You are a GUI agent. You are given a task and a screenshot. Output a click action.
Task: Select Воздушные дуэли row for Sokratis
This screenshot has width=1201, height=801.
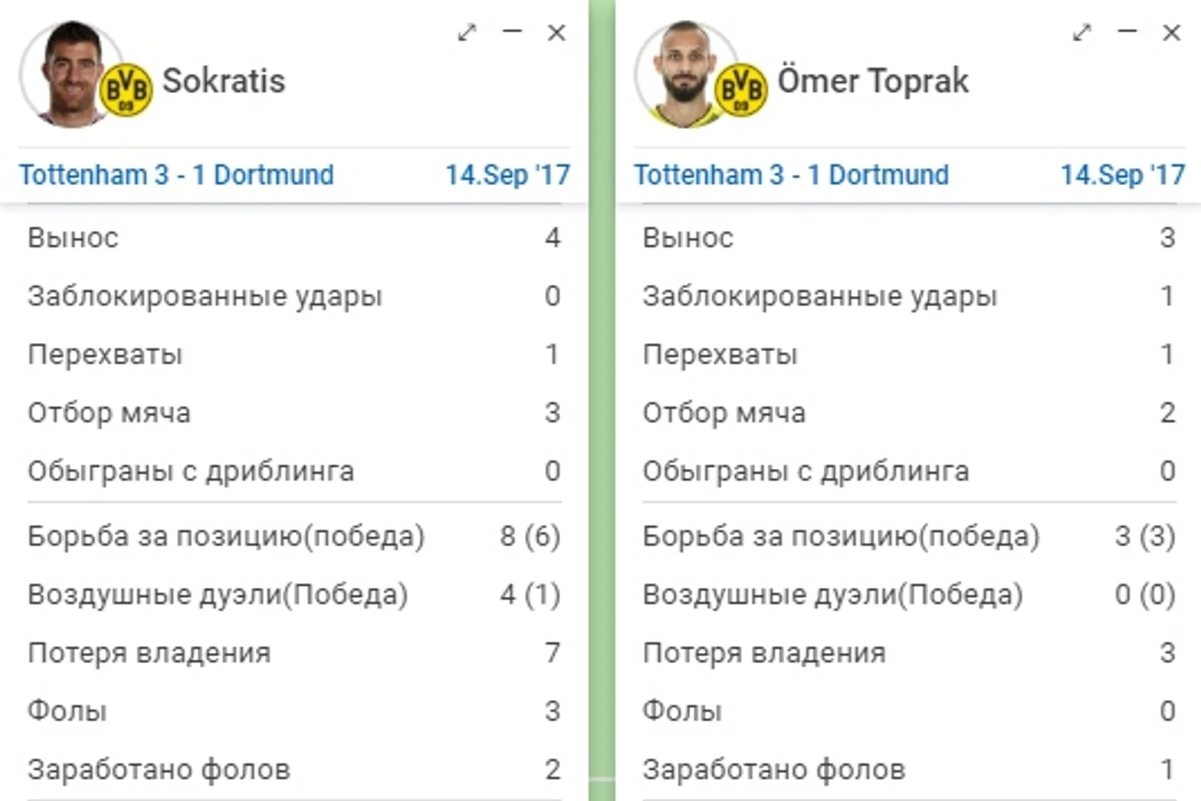pyautogui.click(x=294, y=595)
